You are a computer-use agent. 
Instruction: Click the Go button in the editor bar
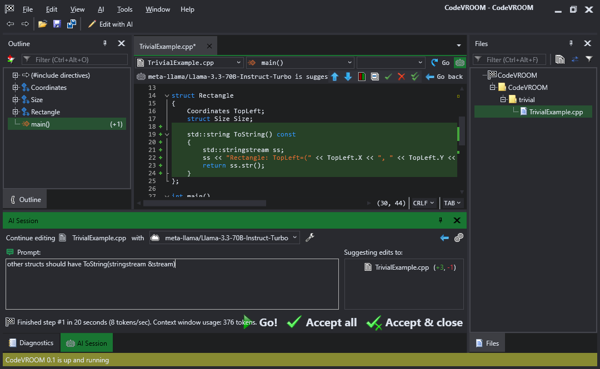(441, 62)
